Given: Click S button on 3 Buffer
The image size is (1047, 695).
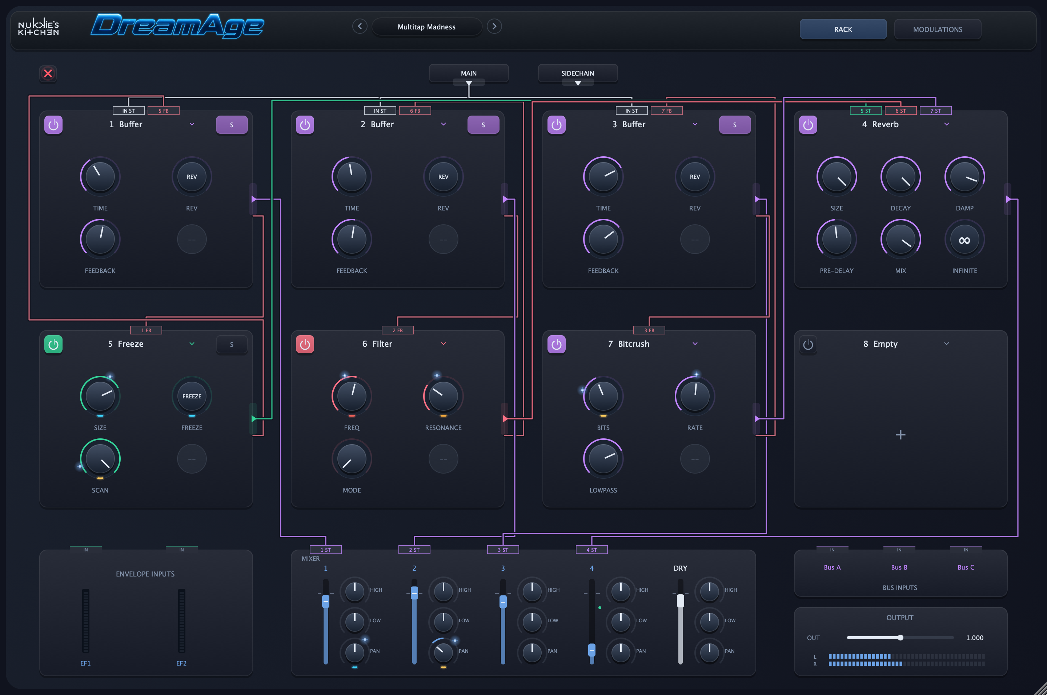Looking at the screenshot, I should click(734, 125).
